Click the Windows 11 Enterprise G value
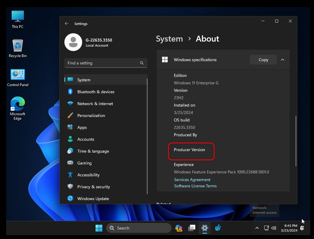 click(x=196, y=83)
